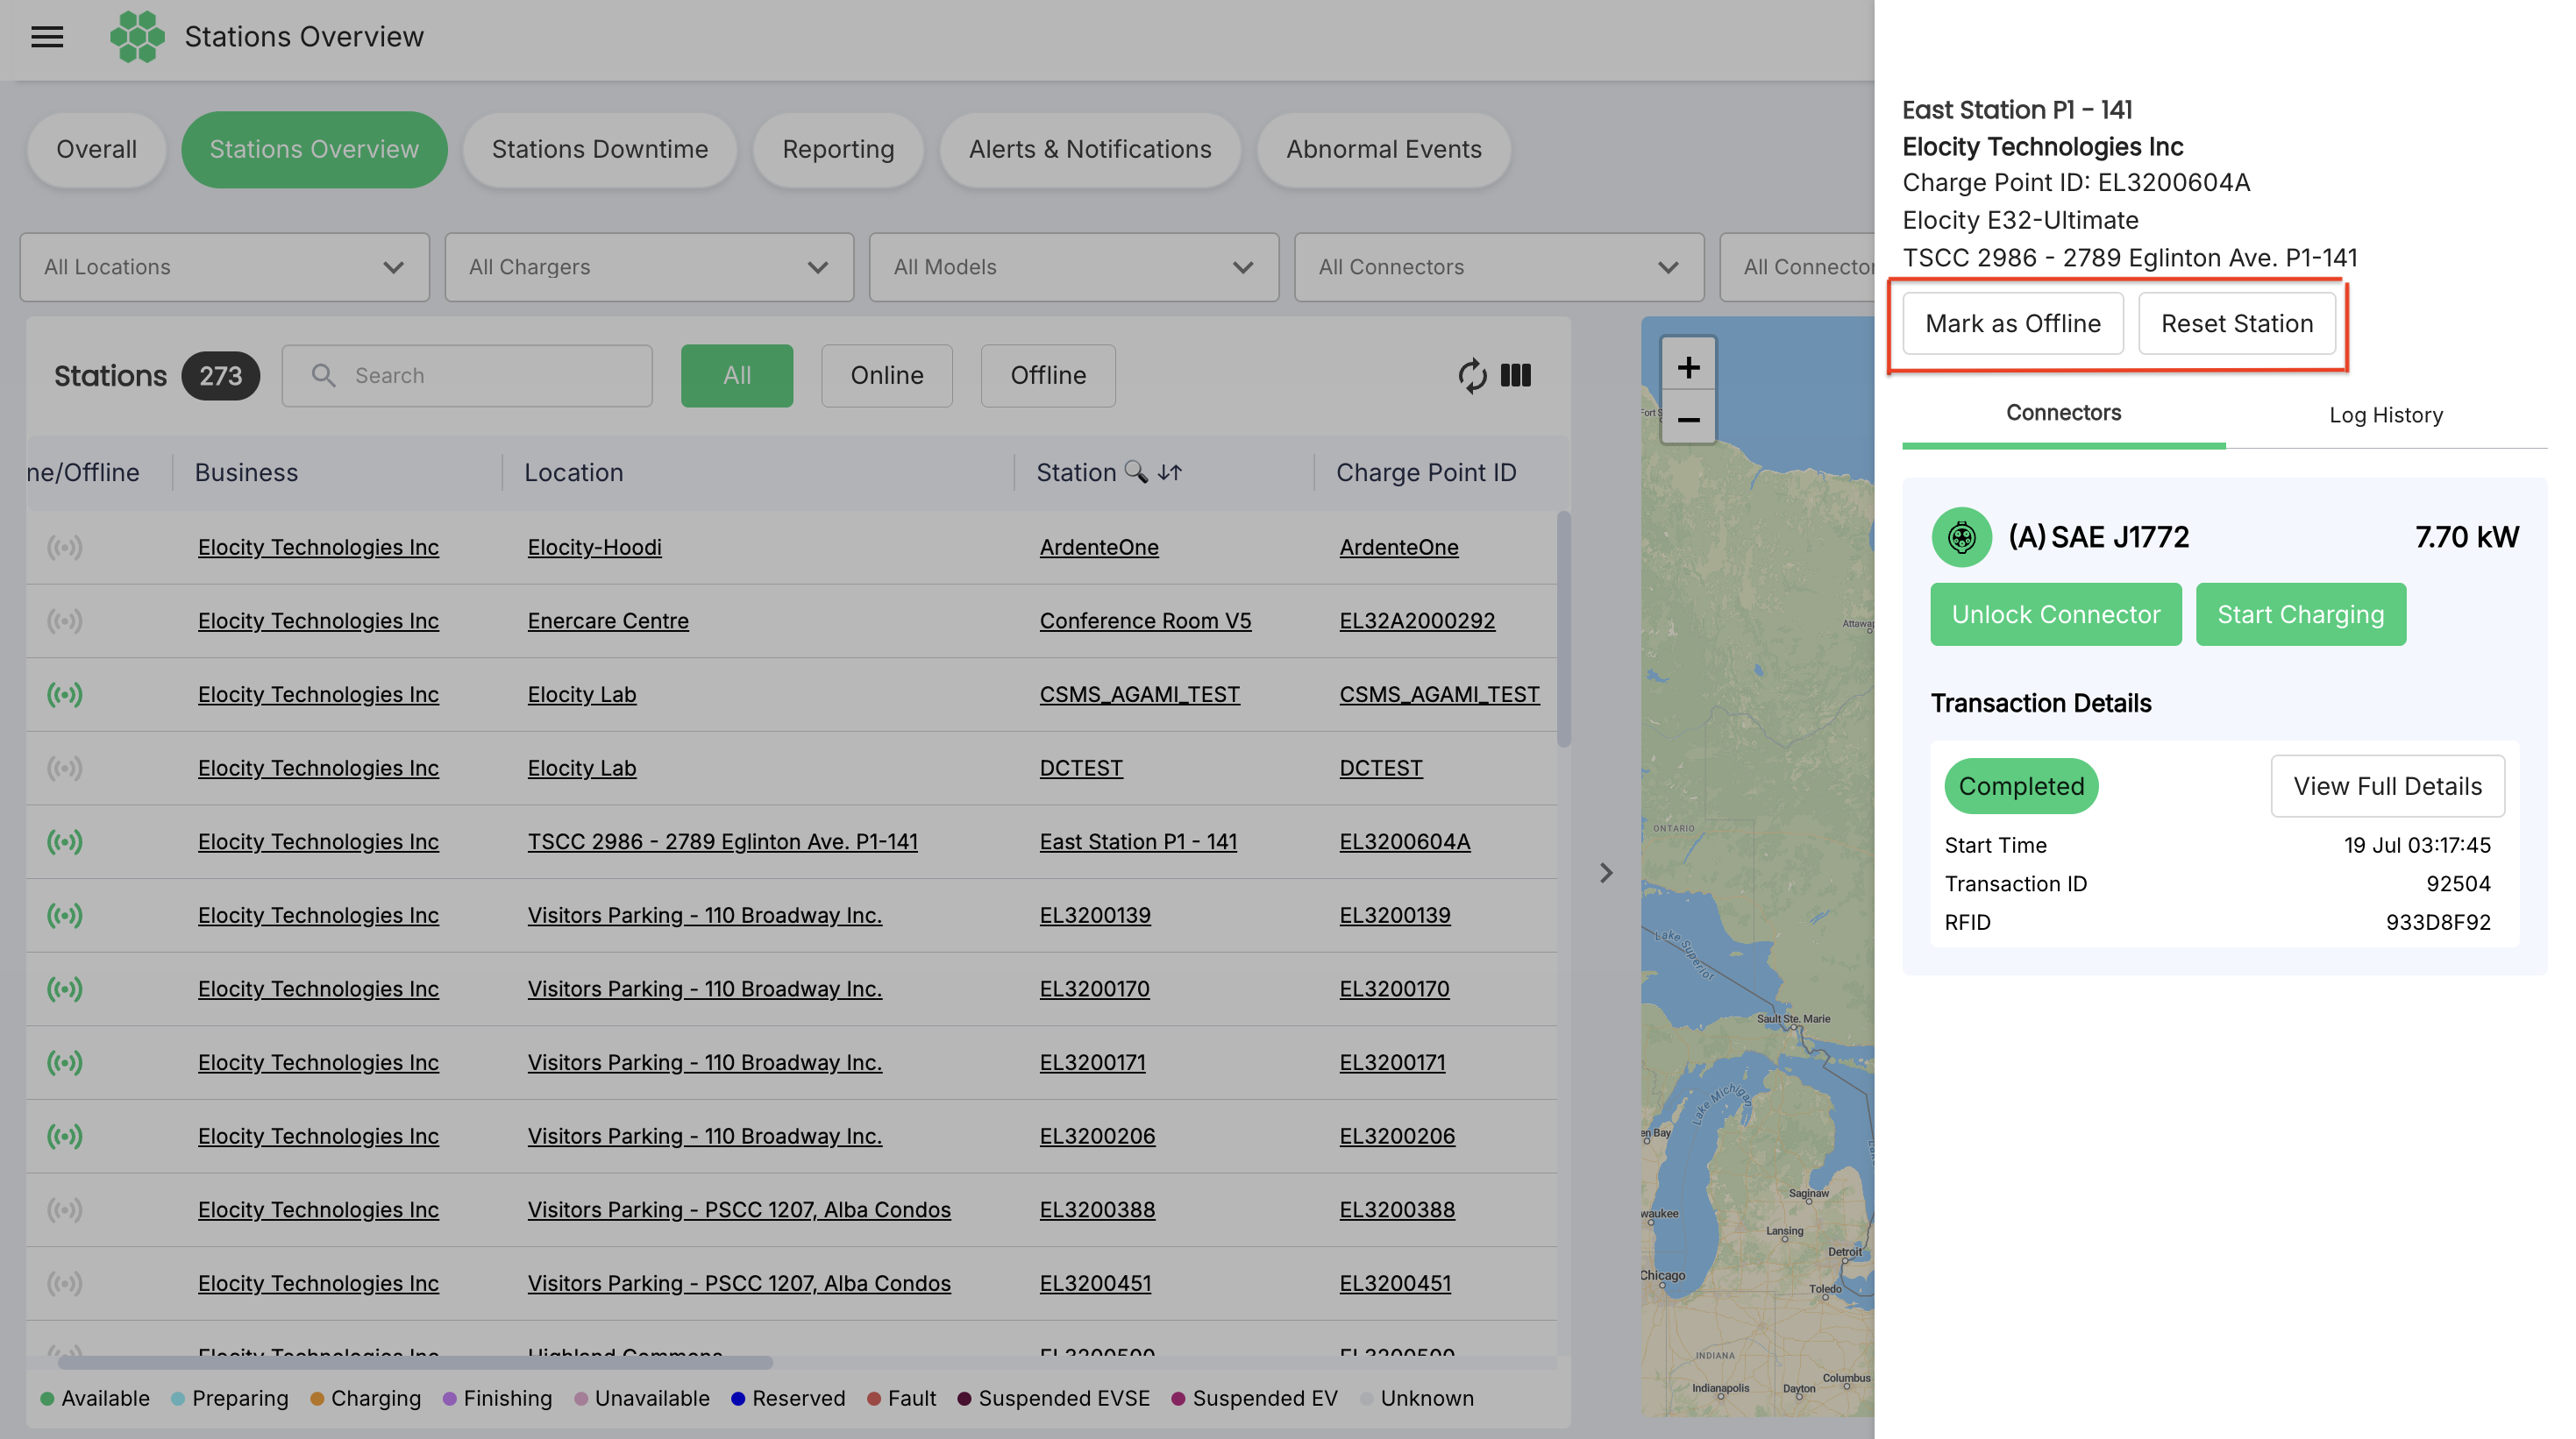Viewport: 2576px width, 1439px height.
Task: Select the Connectors tab in side panel
Action: tap(2064, 414)
